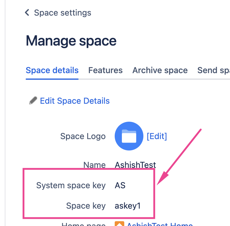This screenshot has height=226, width=230.
Task: Select the partially visible Send space tab
Action: tap(214, 70)
